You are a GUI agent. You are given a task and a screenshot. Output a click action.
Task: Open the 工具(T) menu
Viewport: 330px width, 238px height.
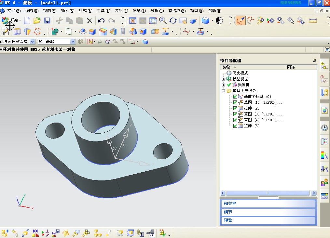(103, 11)
